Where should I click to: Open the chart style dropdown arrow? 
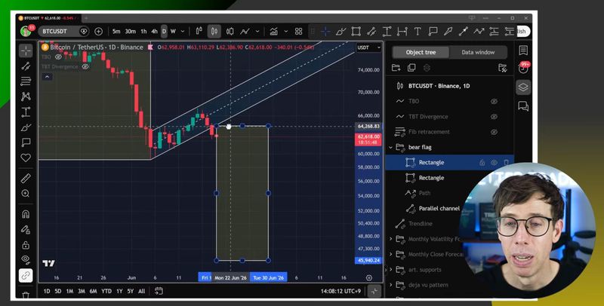257,32
